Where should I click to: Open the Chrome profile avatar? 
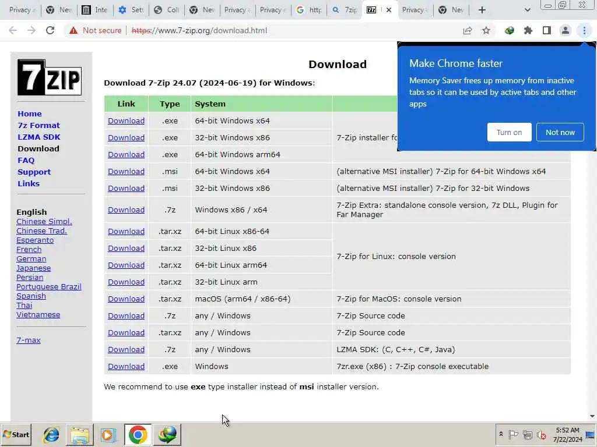[x=566, y=30]
